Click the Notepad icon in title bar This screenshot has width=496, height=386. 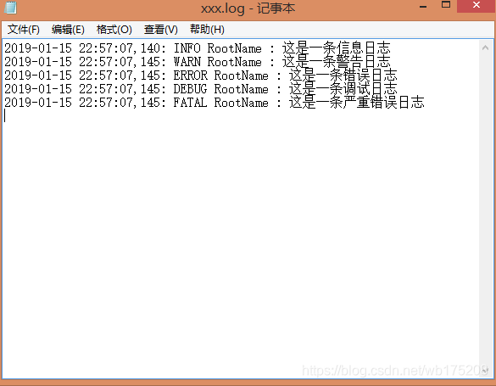click(10, 8)
